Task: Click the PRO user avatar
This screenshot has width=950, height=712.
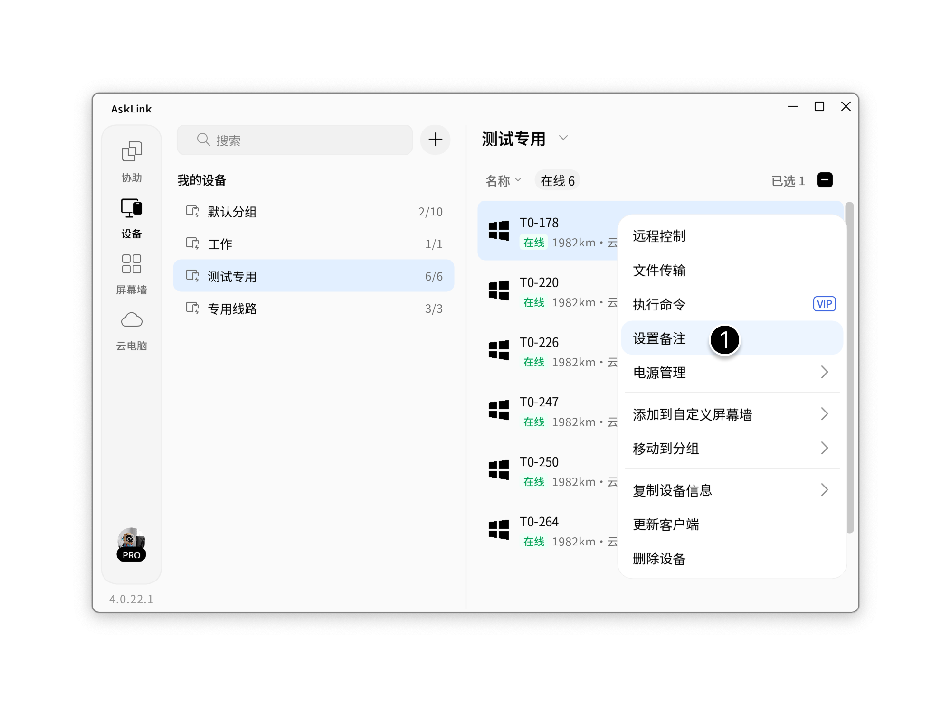Action: click(132, 545)
